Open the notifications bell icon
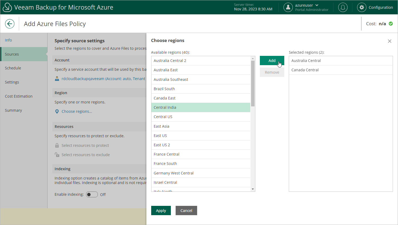 [343, 7]
